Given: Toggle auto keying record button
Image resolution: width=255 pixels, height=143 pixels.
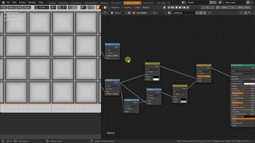Looking at the screenshot, I should 165,8.
